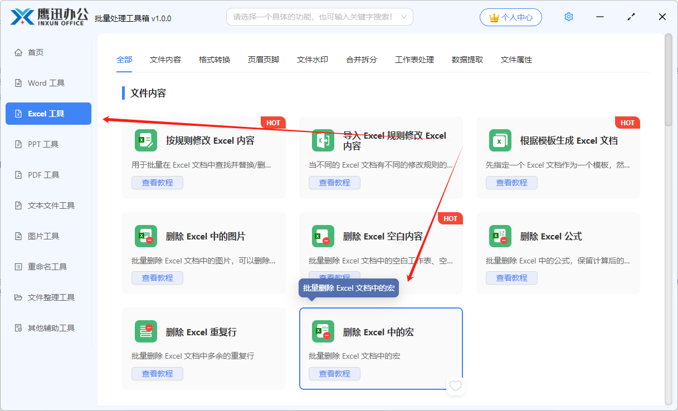Image resolution: width=678 pixels, height=411 pixels.
Task: Click the Excel 工具 sidebar icon
Action: point(18,114)
